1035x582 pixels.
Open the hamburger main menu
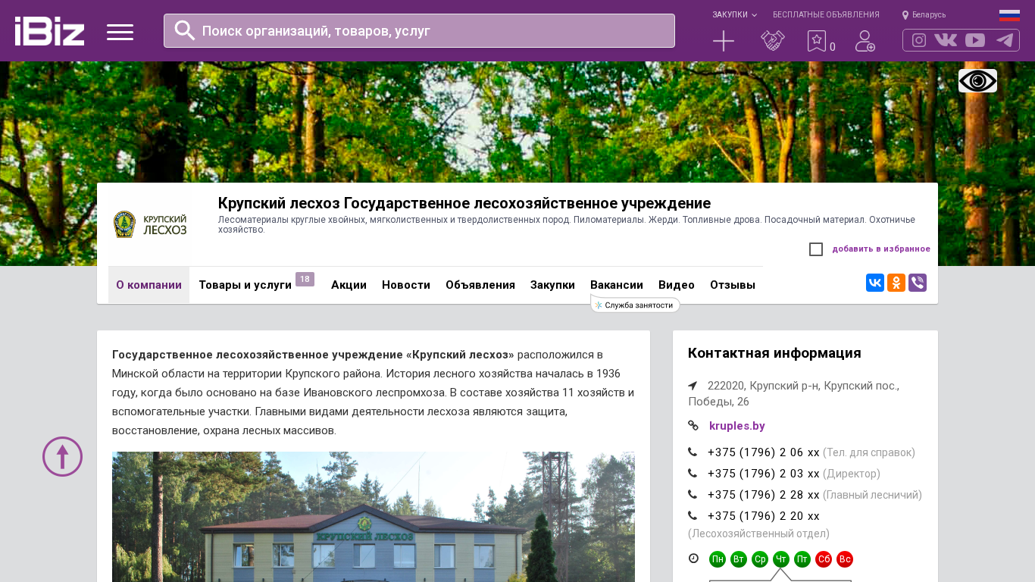[120, 32]
